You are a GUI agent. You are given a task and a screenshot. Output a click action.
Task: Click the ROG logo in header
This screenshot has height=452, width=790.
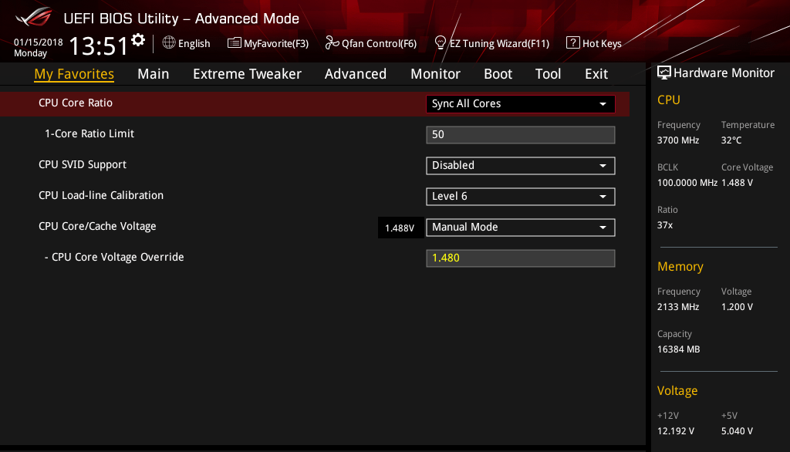[33, 17]
